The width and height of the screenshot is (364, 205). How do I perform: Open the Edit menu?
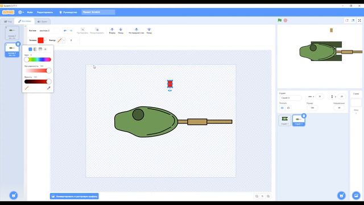(45, 13)
